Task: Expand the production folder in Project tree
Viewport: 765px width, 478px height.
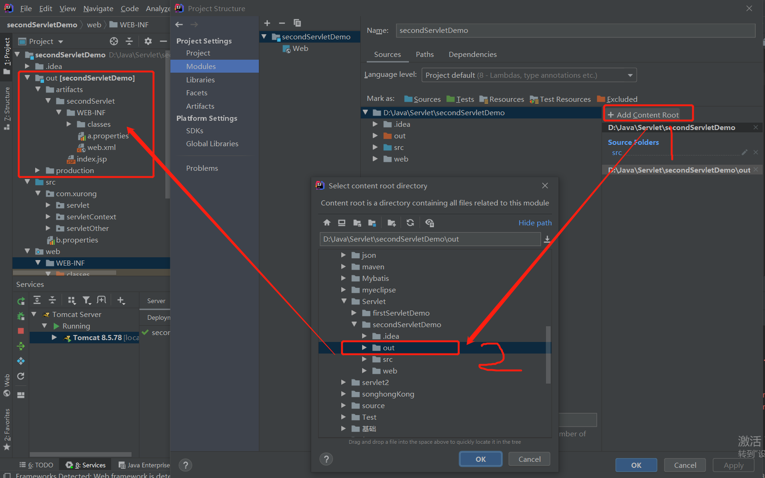Action: click(38, 170)
